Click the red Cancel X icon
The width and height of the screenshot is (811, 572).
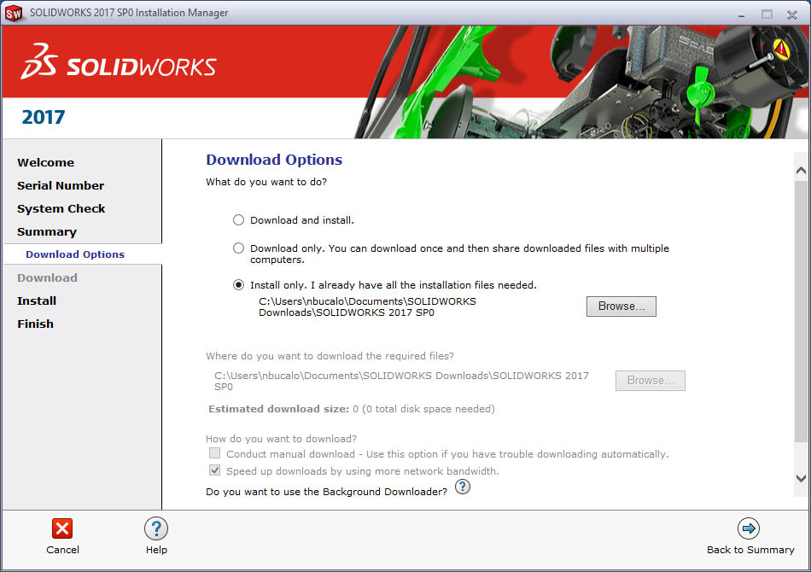pyautogui.click(x=62, y=528)
